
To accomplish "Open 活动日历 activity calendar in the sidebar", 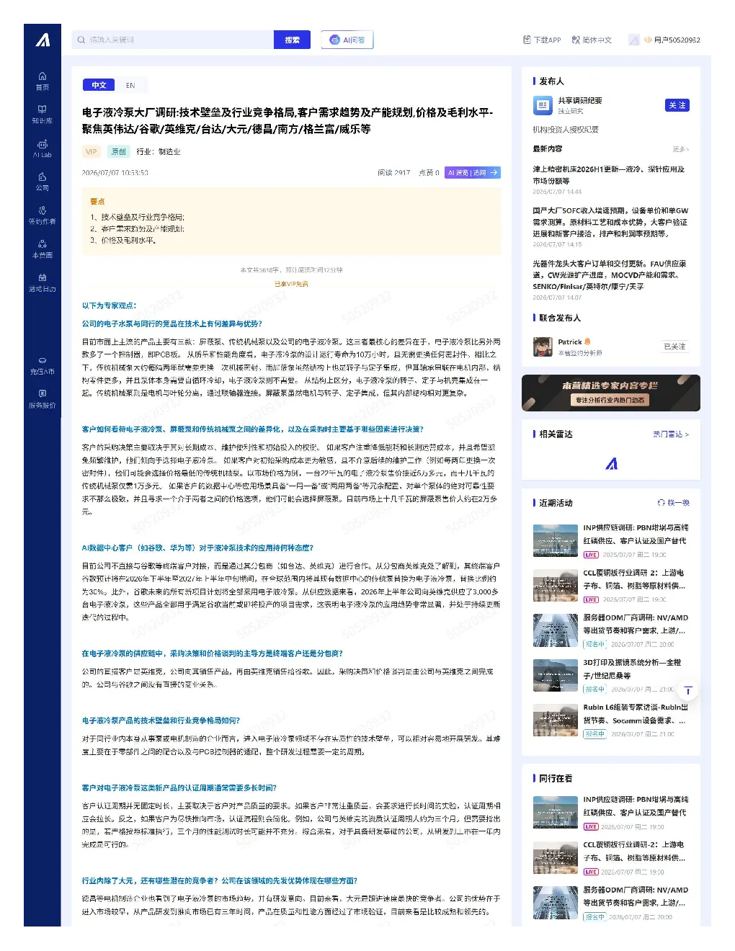I will (43, 282).
